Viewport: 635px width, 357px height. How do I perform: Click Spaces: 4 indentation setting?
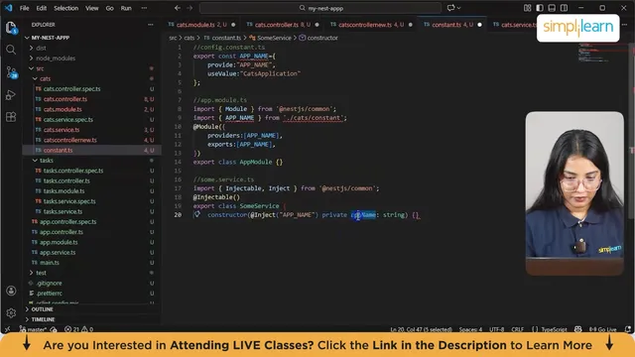tap(470, 329)
